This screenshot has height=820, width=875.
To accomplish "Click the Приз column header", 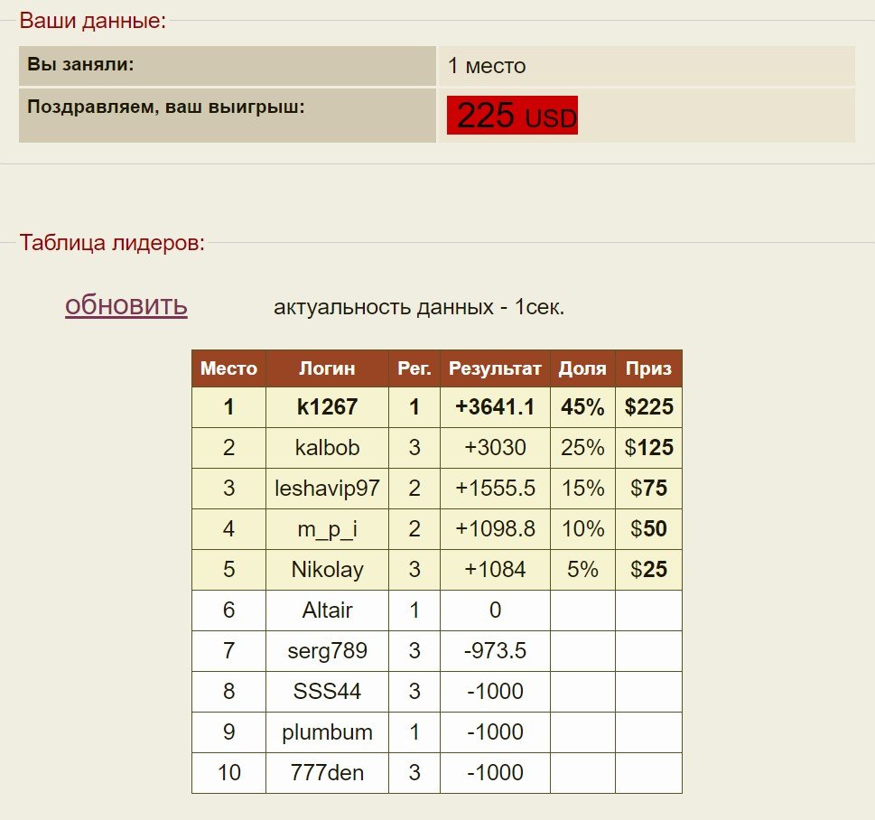I will (x=648, y=368).
